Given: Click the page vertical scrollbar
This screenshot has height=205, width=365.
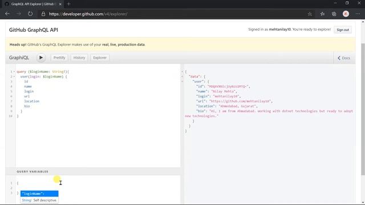Looking at the screenshot, I should tap(363, 109).
